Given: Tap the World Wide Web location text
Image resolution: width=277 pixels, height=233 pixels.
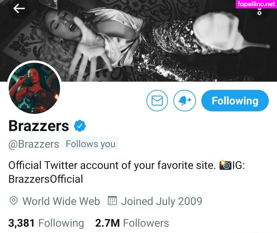Looking at the screenshot, I should click(61, 201).
